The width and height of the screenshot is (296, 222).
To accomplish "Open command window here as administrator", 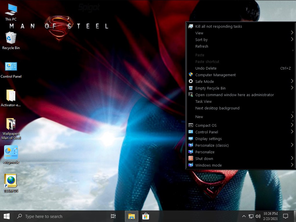I will [241, 95].
